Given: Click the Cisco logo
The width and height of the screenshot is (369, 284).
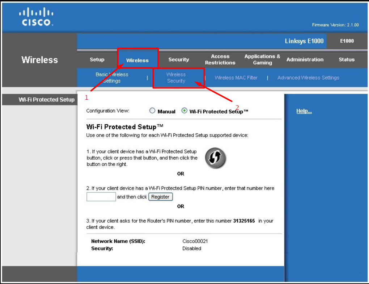Looking at the screenshot, I should (36, 18).
